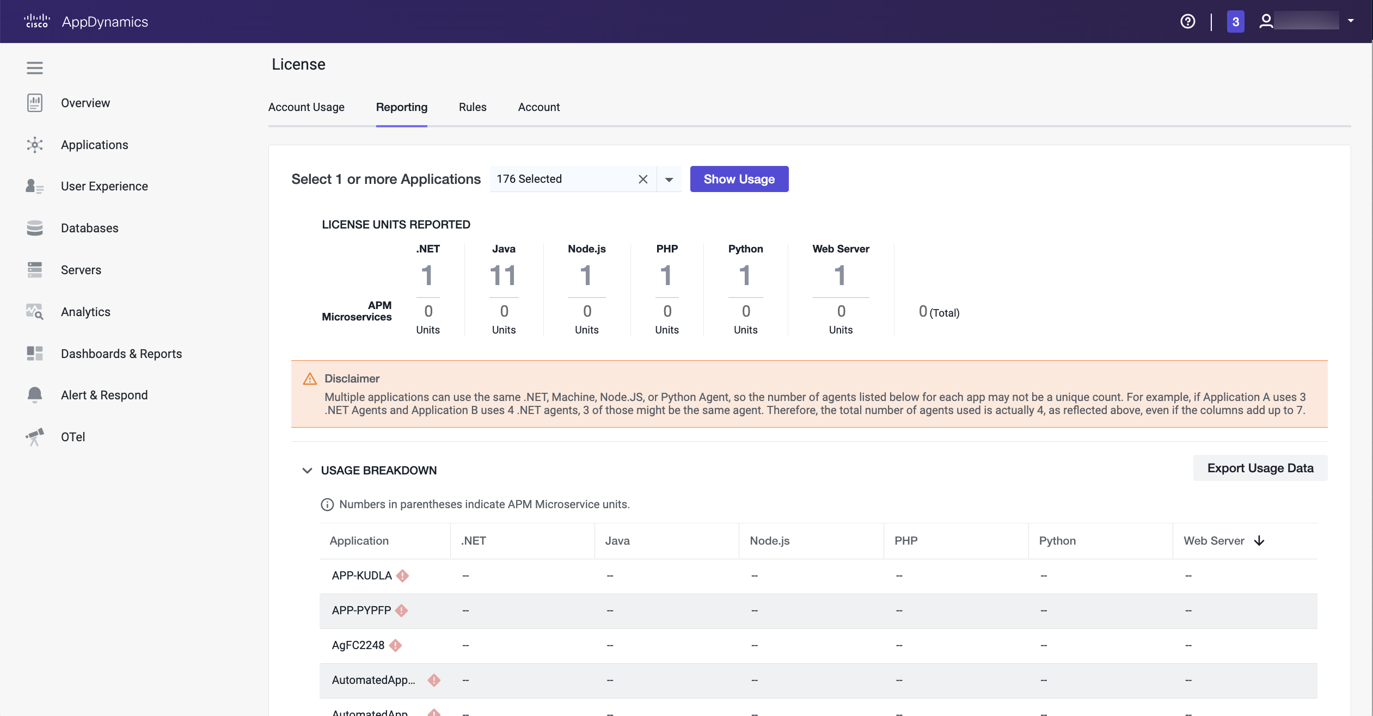Viewport: 1373px width, 716px height.
Task: Click the Servers sidebar icon
Action: [34, 270]
